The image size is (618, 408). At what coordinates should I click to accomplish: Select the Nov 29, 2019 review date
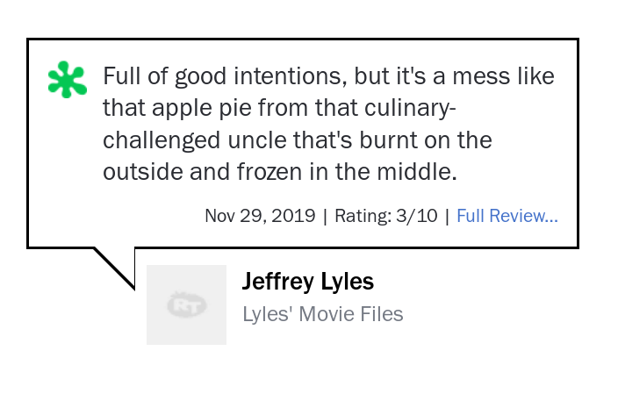click(260, 216)
